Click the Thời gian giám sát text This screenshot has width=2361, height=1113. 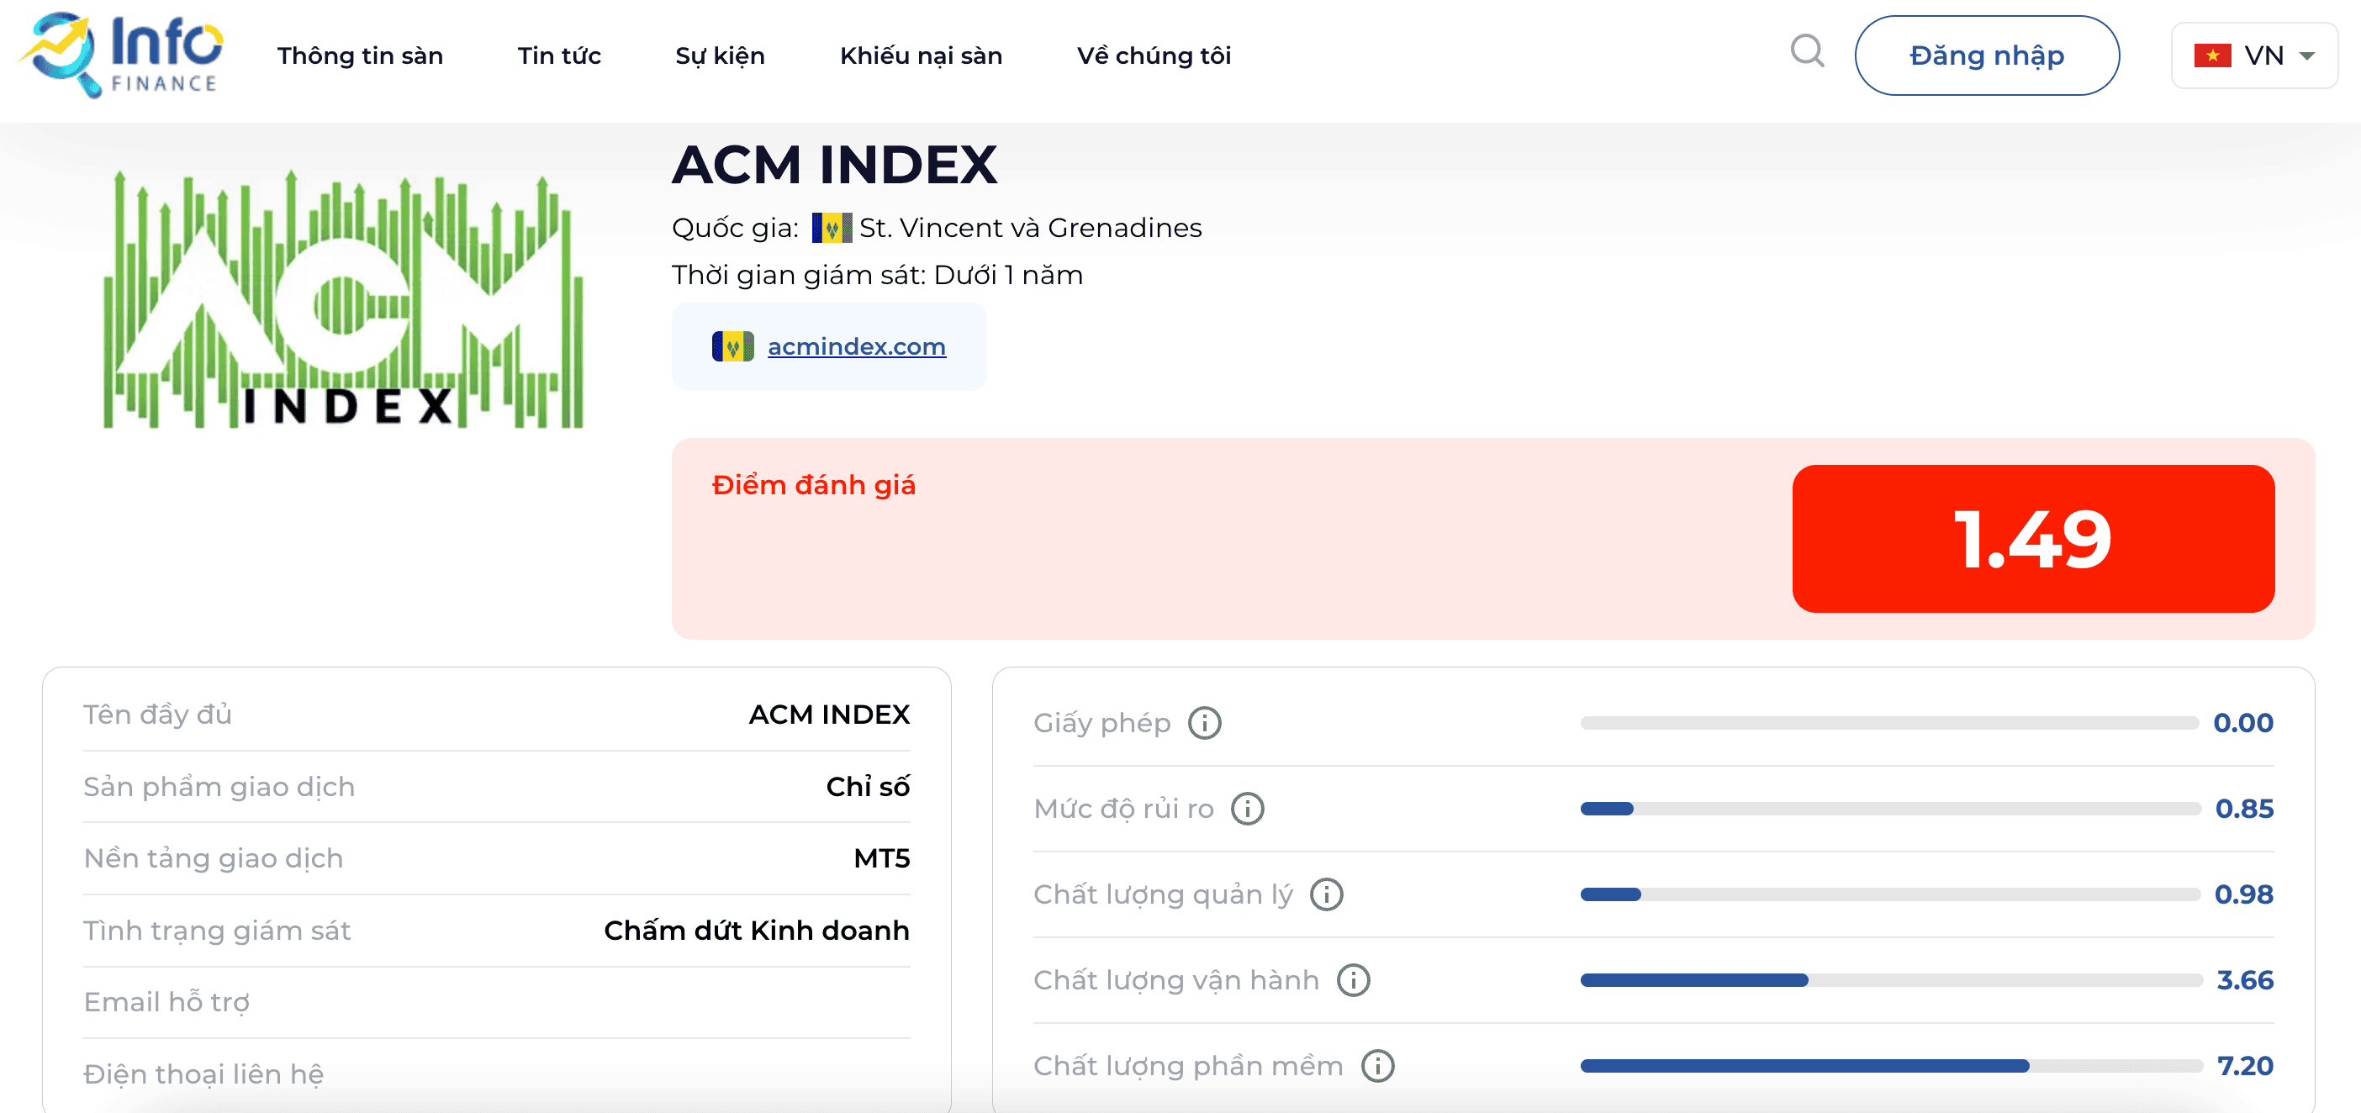[877, 275]
